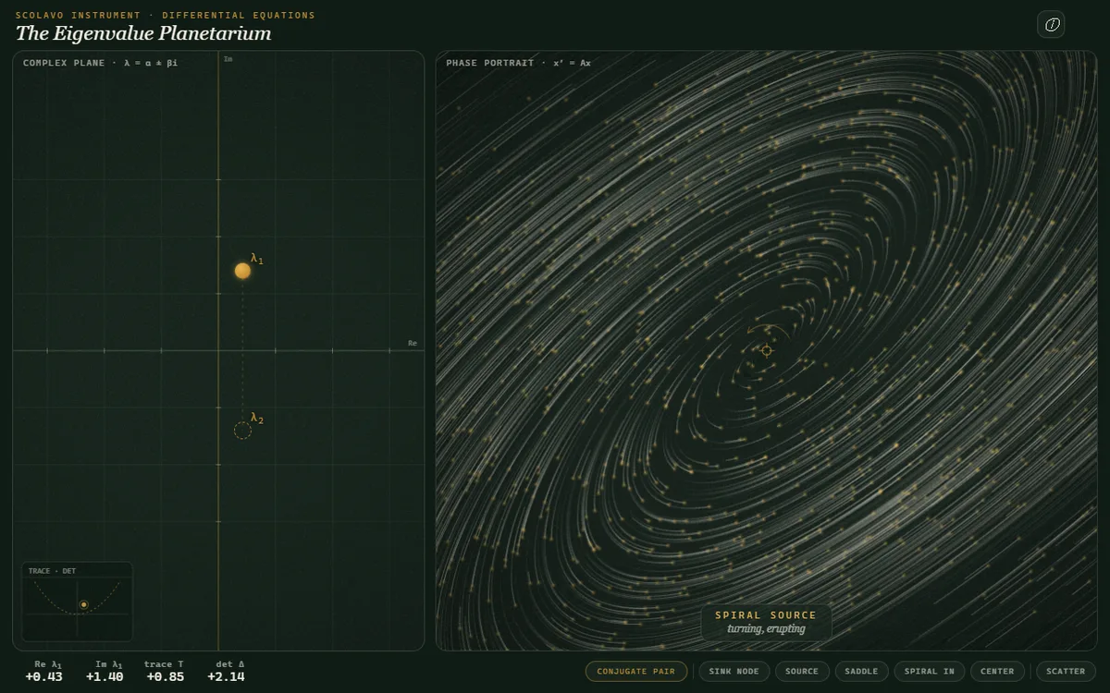
Task: Click the phase portrait origin crosshair
Action: click(x=766, y=350)
